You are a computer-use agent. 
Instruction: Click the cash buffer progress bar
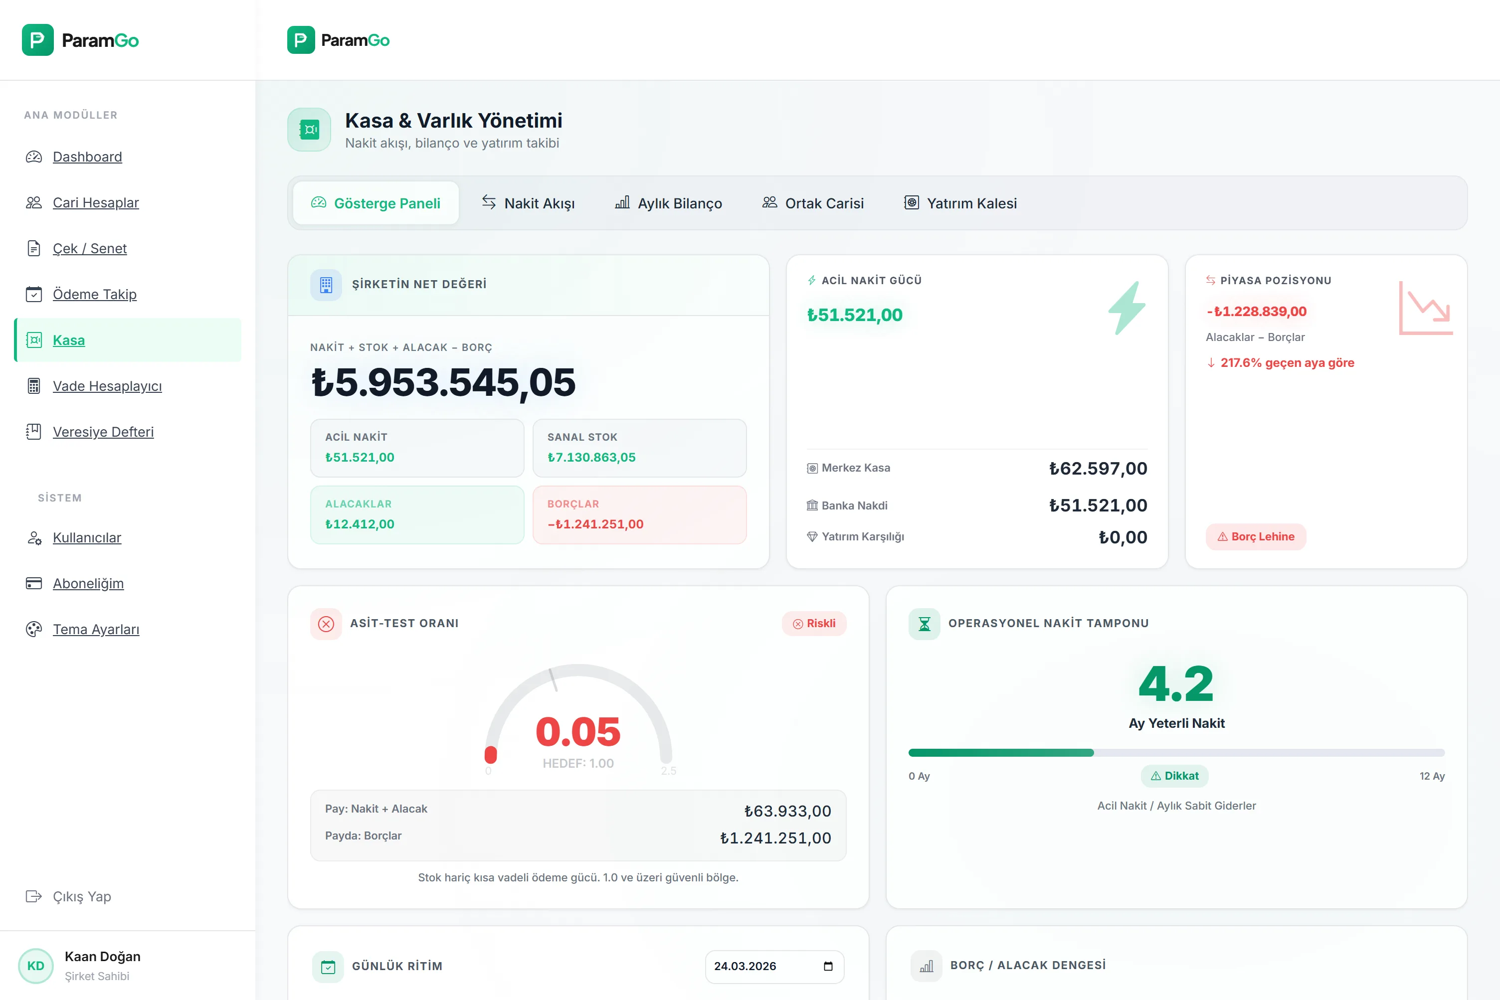click(1176, 753)
